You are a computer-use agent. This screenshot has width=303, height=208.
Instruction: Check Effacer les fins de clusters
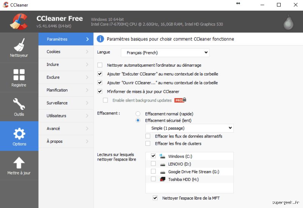pyautogui.click(x=148, y=144)
